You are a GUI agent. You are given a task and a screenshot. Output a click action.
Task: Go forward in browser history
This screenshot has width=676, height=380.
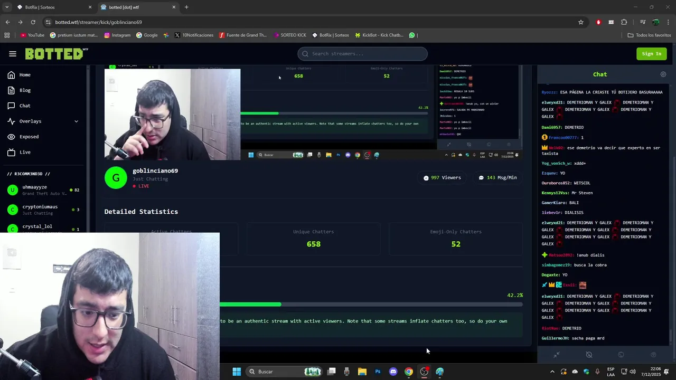click(x=20, y=22)
